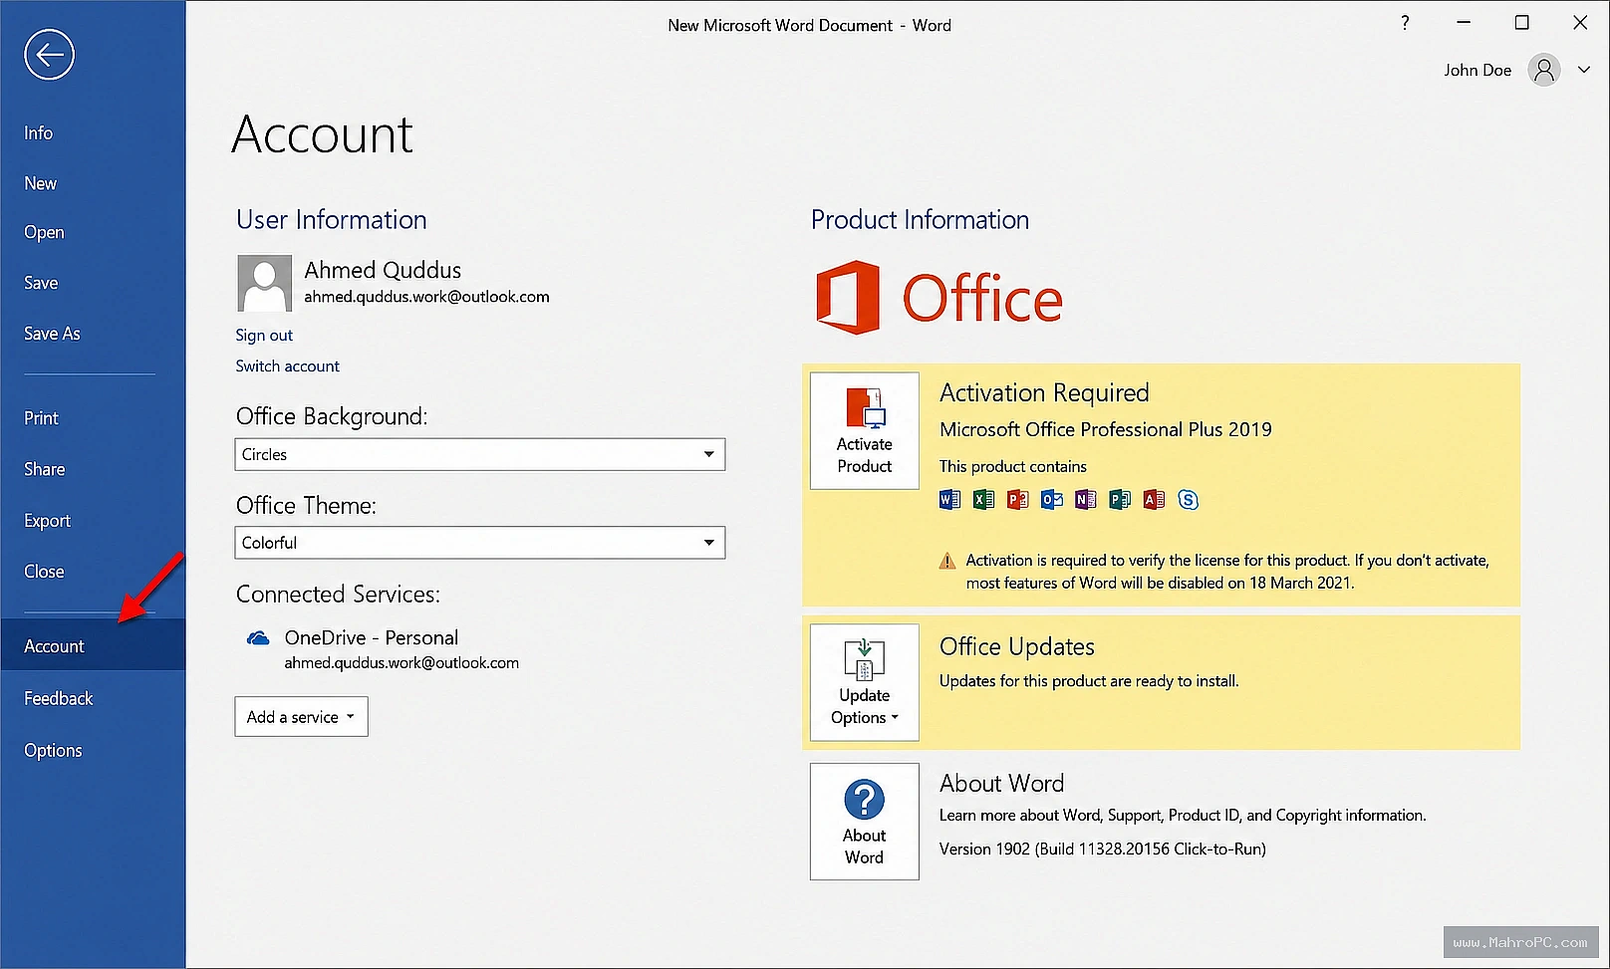
Task: Click the Activation Required heading
Action: (1044, 392)
